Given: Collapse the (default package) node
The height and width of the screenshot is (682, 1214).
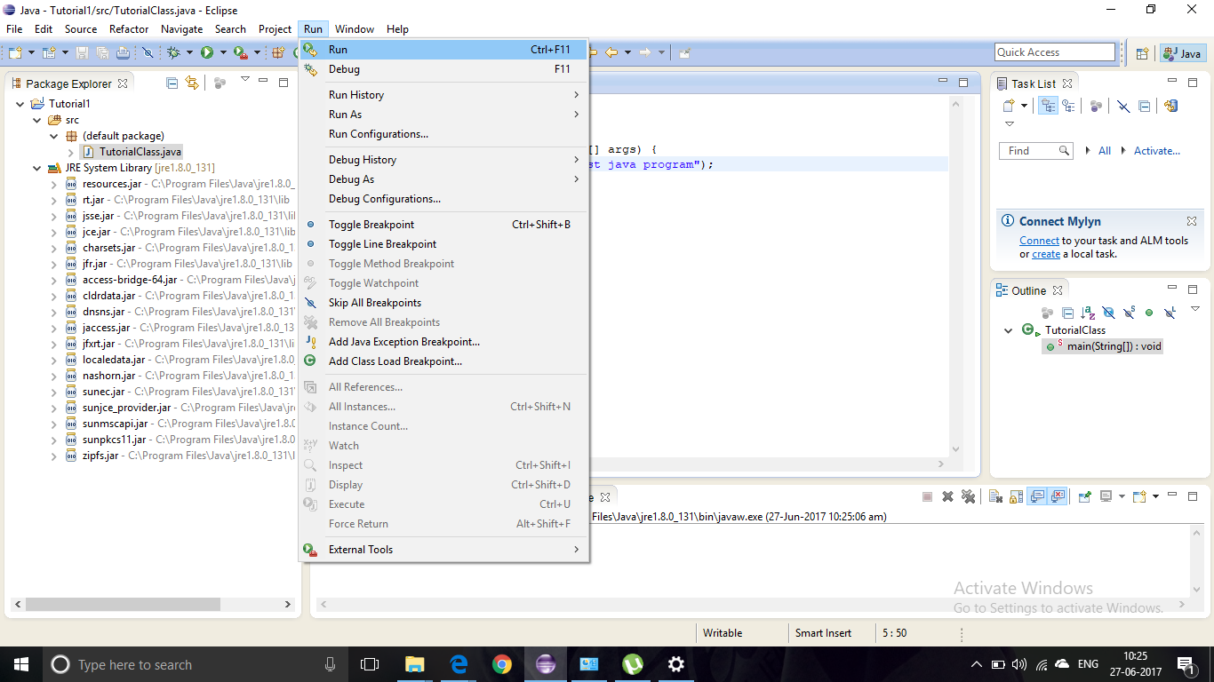Looking at the screenshot, I should (54, 136).
